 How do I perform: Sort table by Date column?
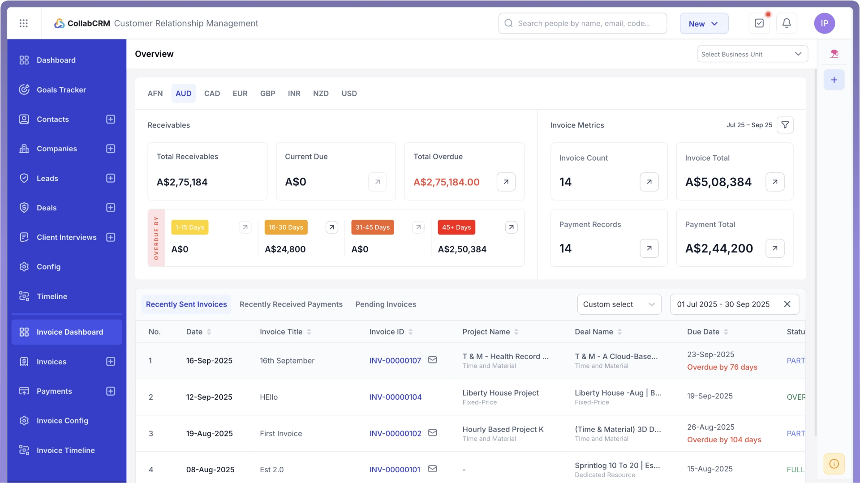tap(209, 332)
